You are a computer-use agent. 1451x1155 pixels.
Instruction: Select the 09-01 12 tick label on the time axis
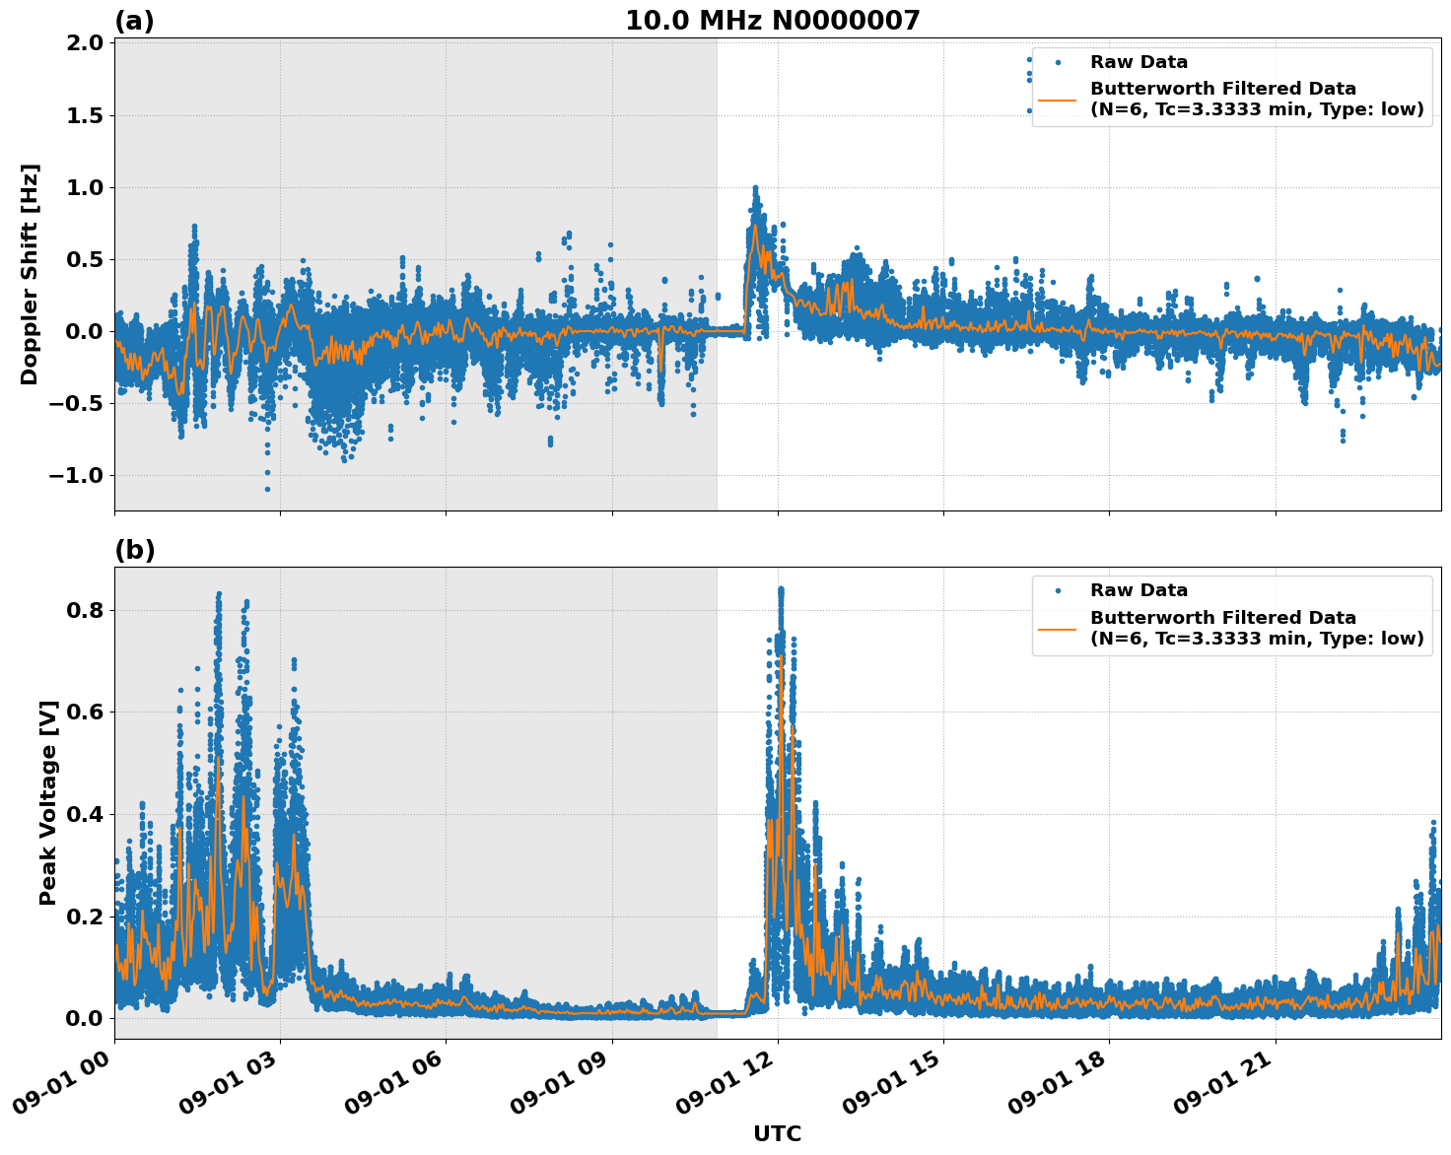pyautogui.click(x=724, y=1084)
